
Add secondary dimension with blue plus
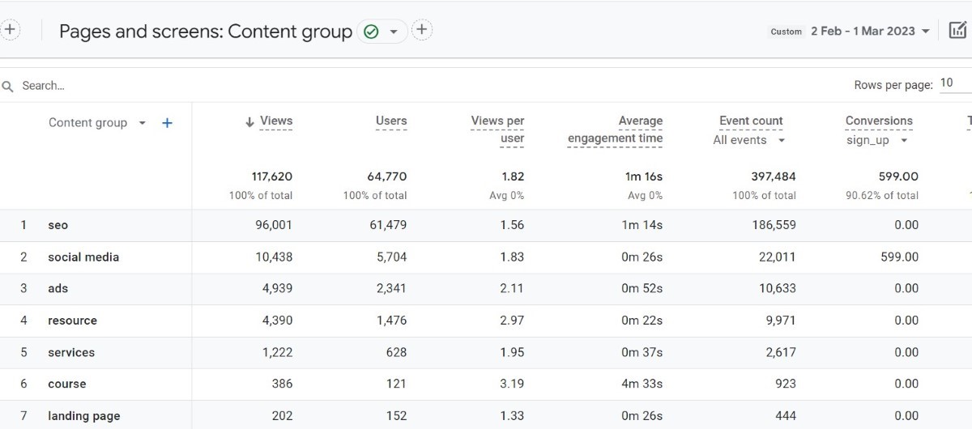pos(168,123)
